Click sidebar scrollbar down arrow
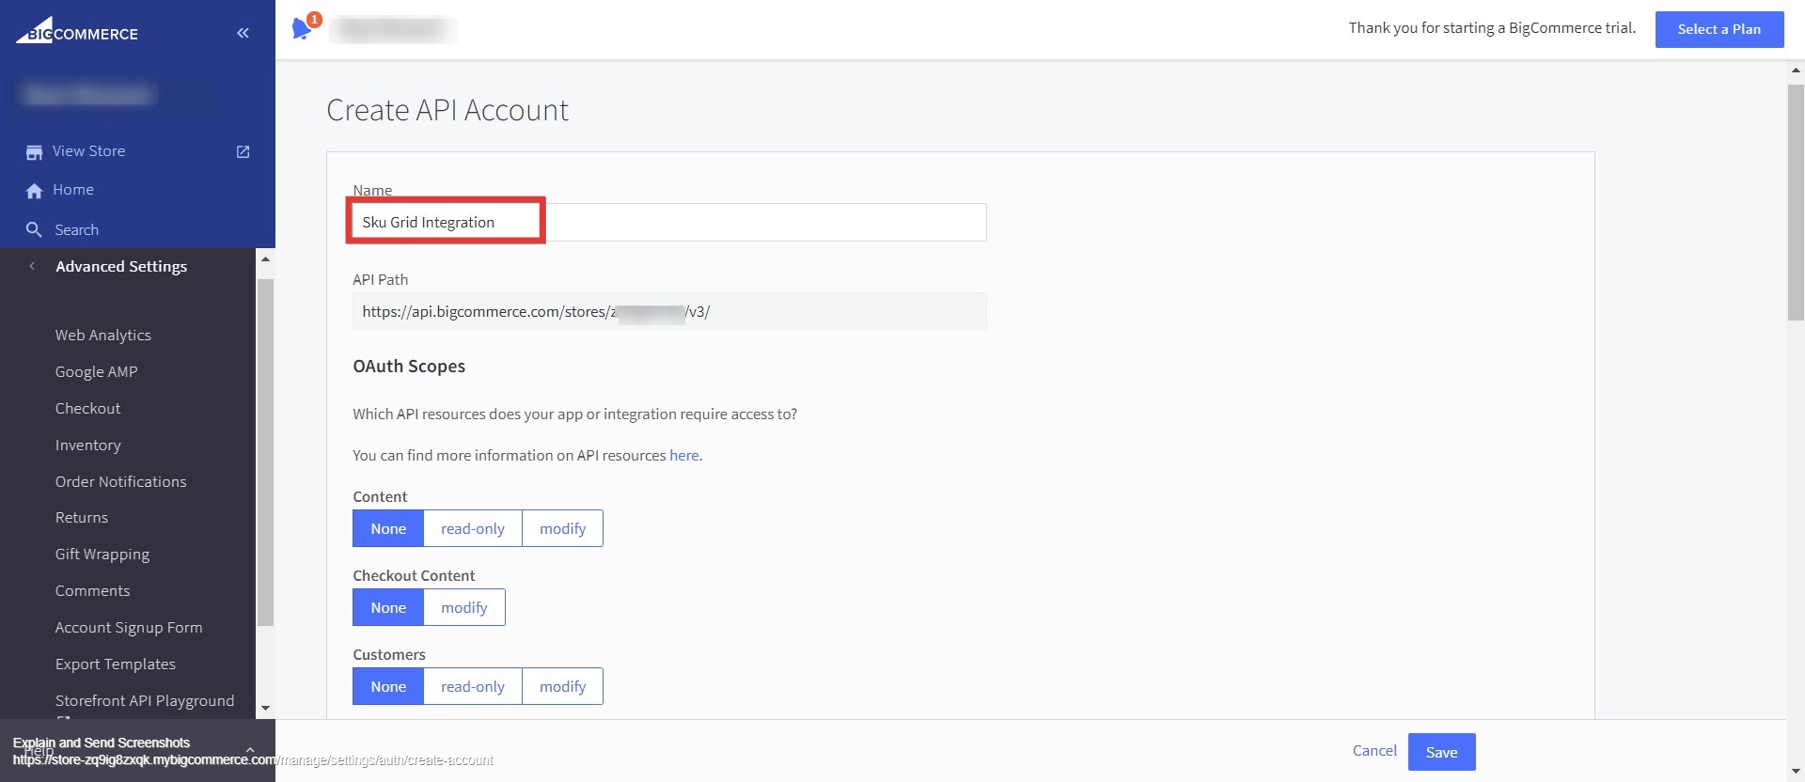 click(x=265, y=708)
